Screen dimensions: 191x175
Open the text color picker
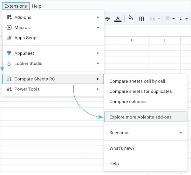tap(118, 19)
